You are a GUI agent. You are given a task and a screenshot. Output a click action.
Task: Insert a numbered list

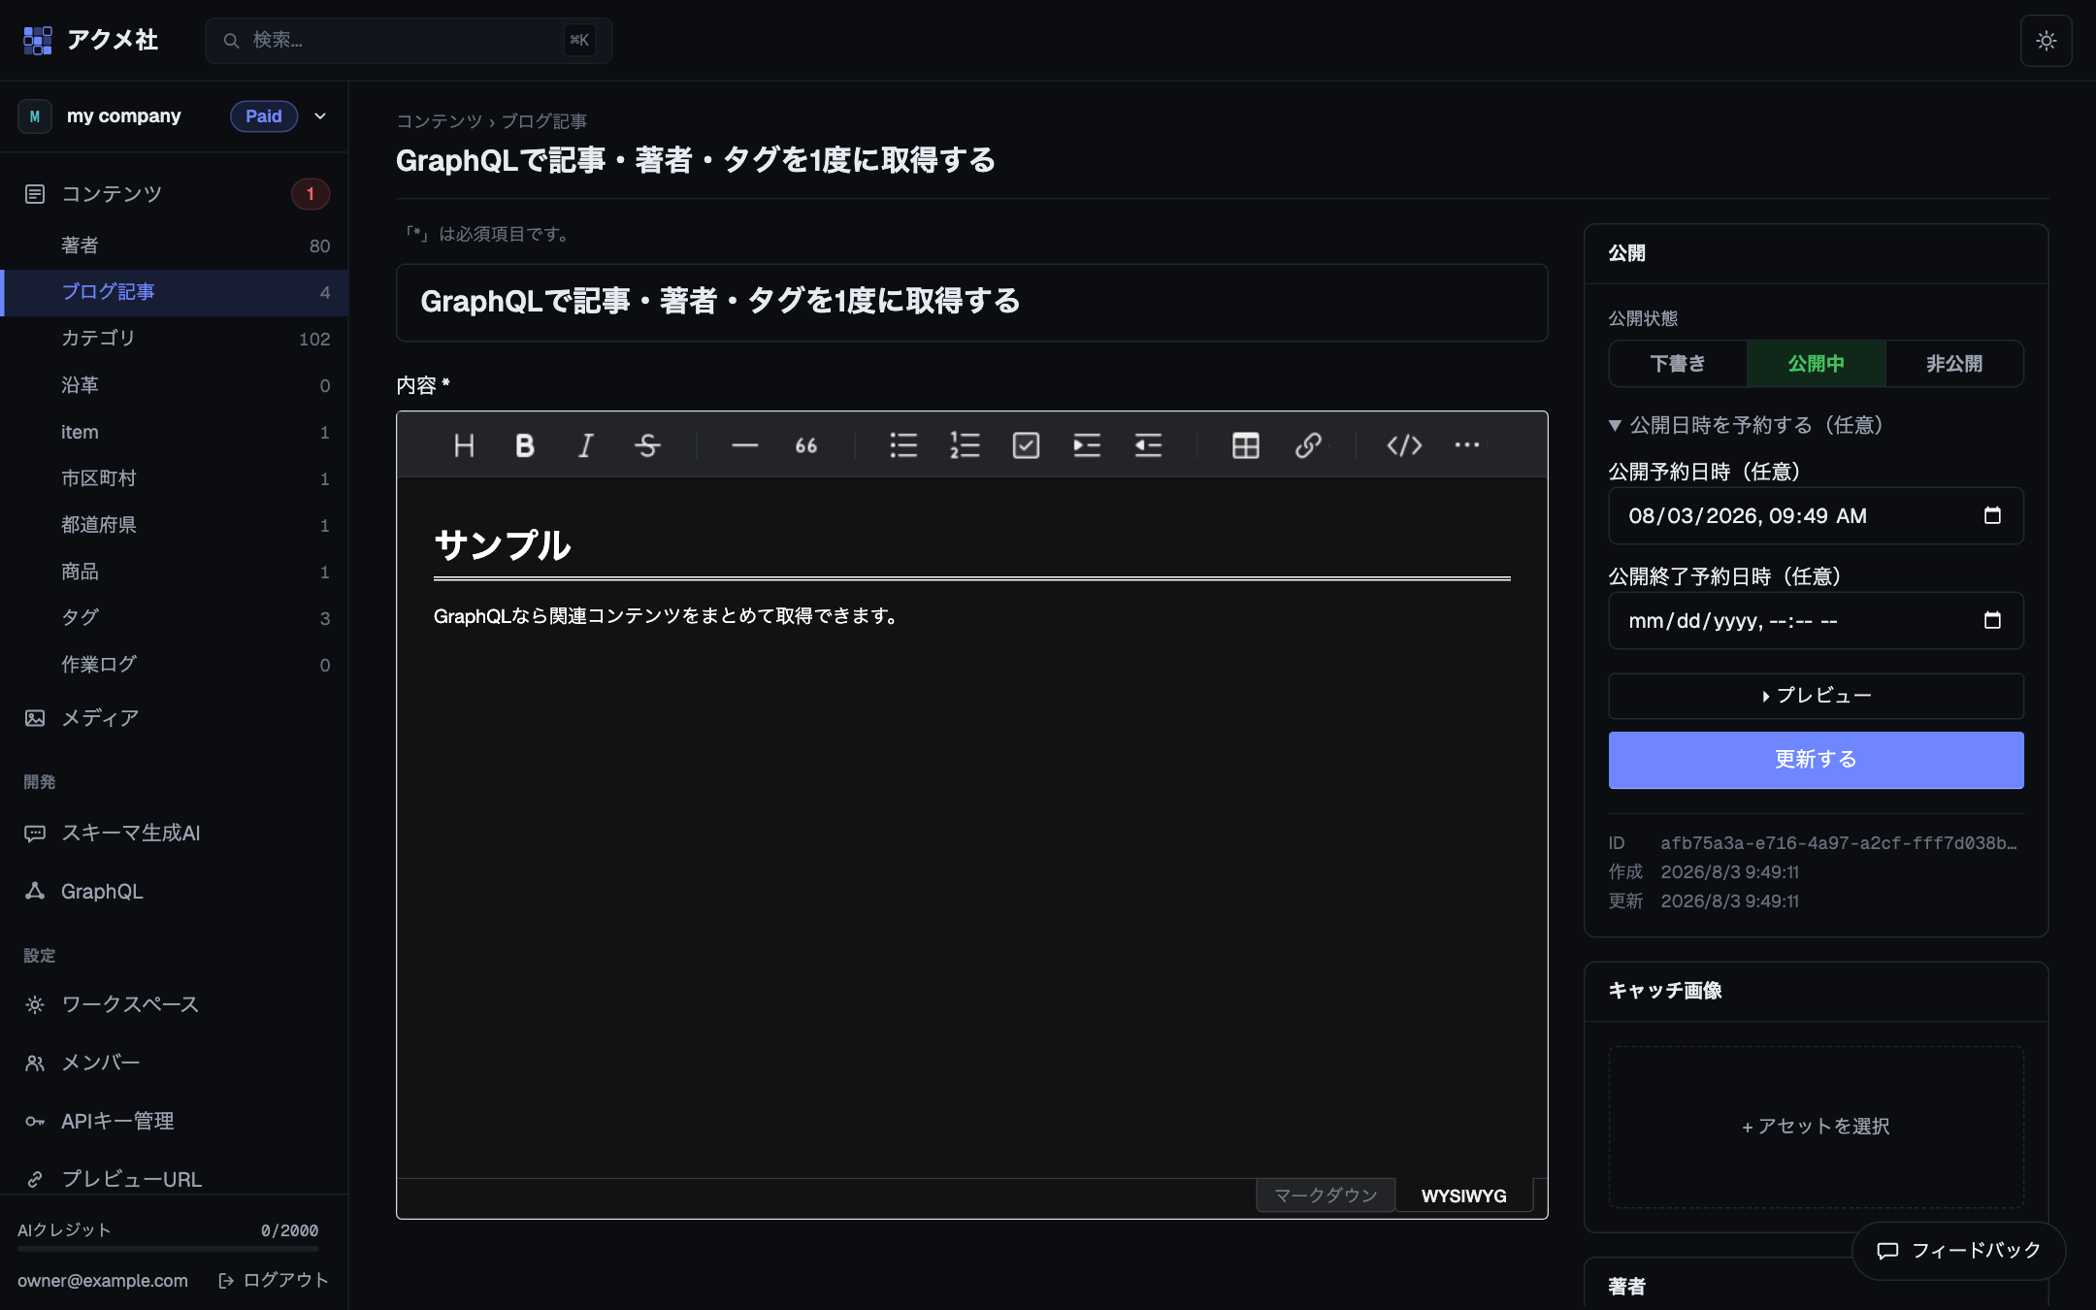tap(965, 445)
